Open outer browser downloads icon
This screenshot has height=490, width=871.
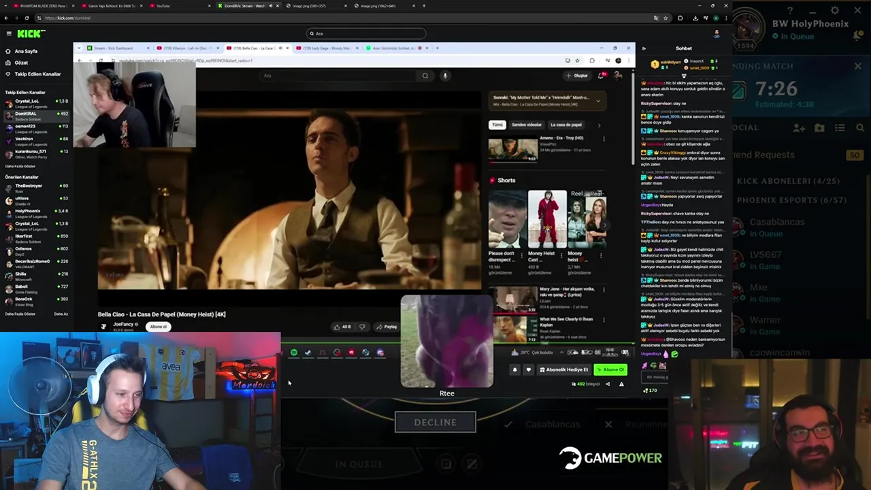click(695, 18)
